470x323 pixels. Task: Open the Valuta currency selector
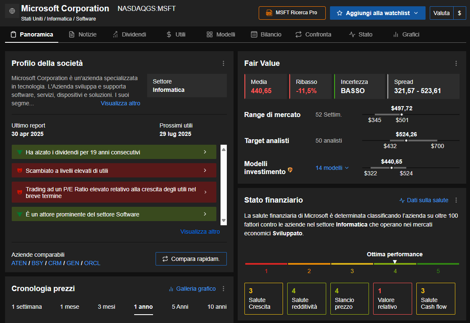[x=441, y=13]
